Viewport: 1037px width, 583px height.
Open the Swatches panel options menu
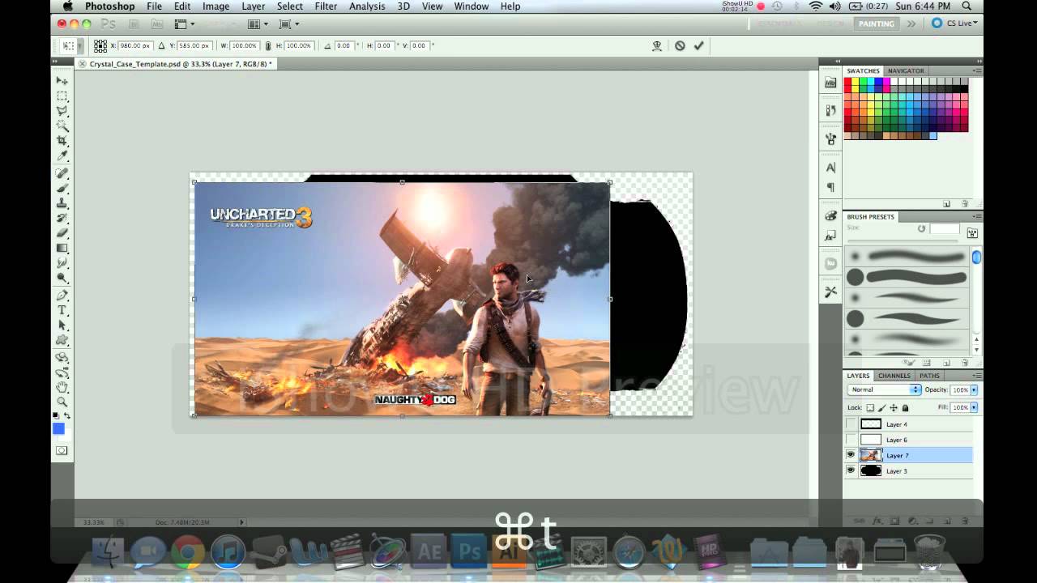click(977, 70)
